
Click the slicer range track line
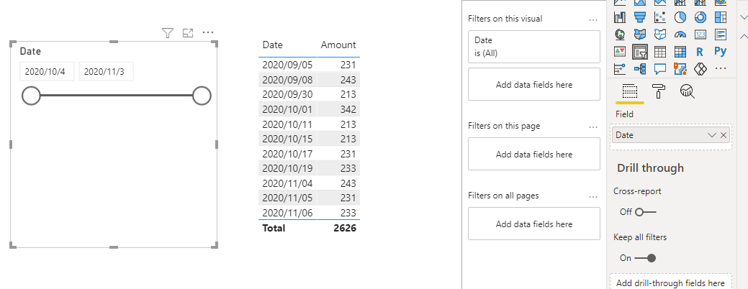(117, 96)
